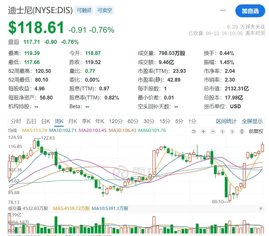
Task: Click 全屏显示 fullscreen link
Action: [x=252, y=121]
